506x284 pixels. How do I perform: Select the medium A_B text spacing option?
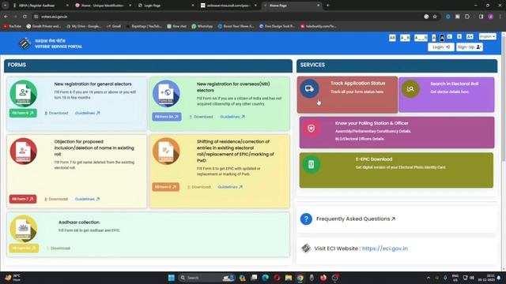(405, 38)
